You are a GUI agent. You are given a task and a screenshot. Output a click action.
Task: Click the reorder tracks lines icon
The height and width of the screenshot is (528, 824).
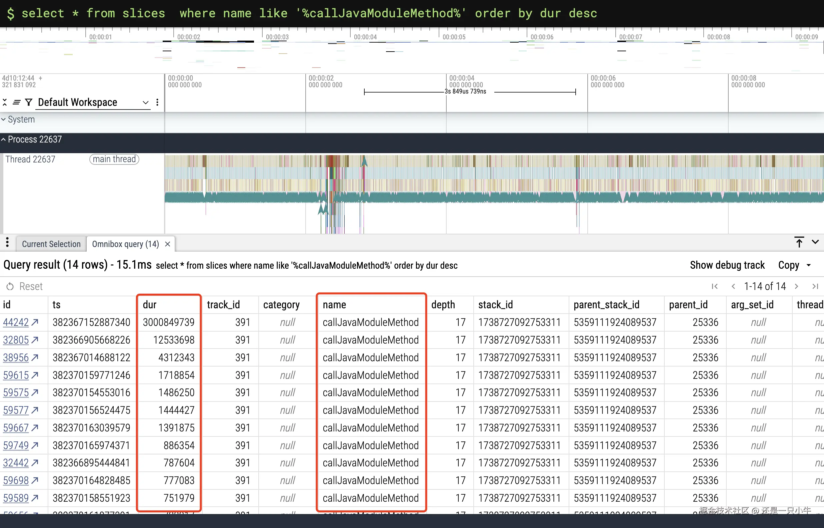tap(16, 102)
